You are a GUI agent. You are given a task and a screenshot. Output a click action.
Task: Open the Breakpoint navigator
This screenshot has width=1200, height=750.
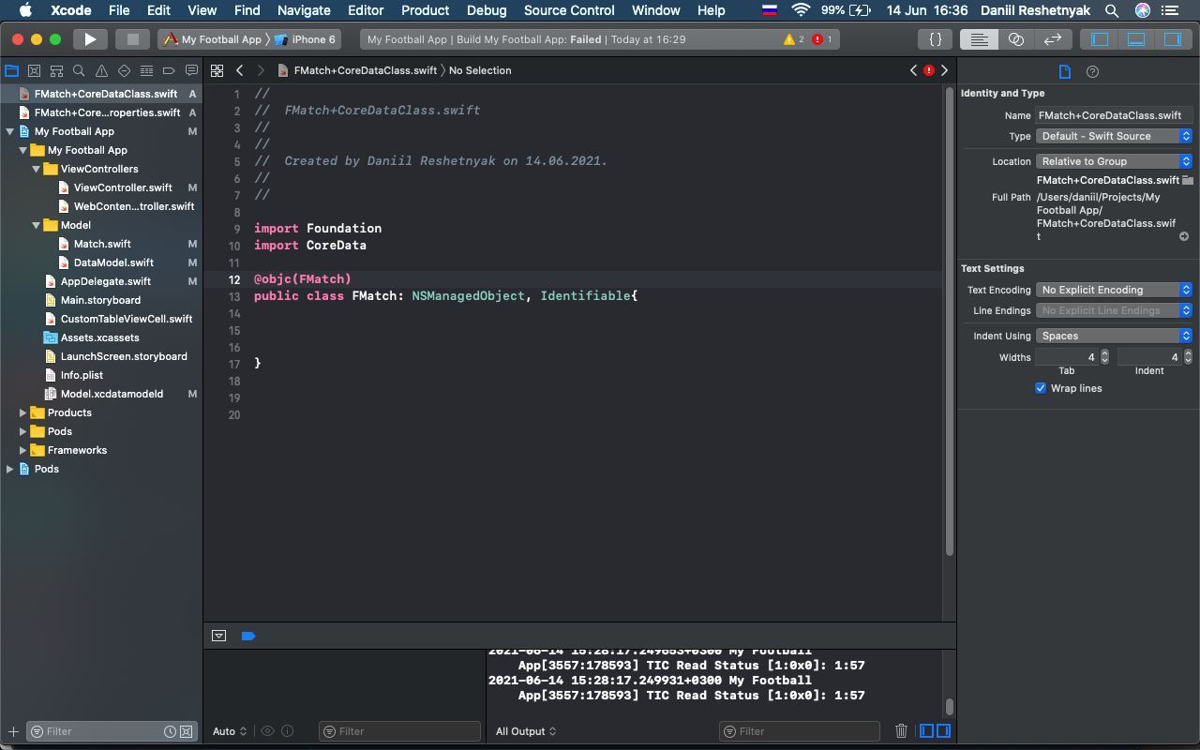coord(169,70)
